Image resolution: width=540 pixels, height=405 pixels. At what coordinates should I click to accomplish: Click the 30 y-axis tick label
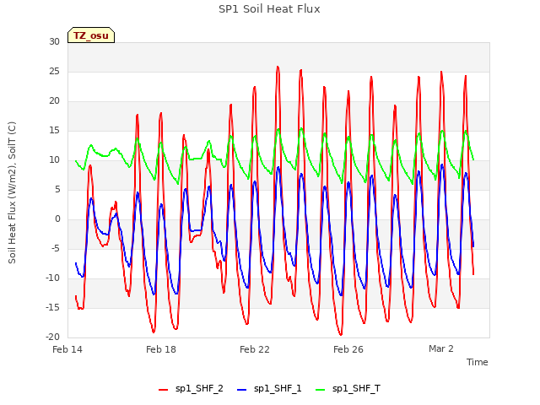coord(54,41)
